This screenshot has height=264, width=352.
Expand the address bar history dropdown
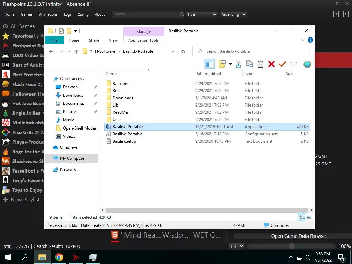(x=173, y=52)
